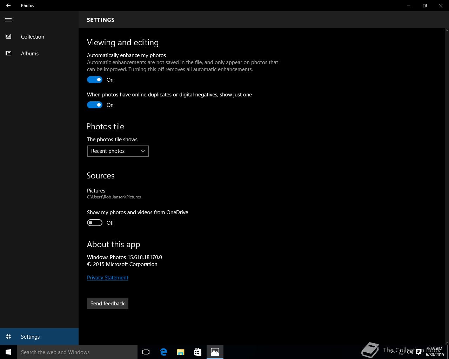
Task: Click the search the web and Windows box
Action: coord(77,352)
